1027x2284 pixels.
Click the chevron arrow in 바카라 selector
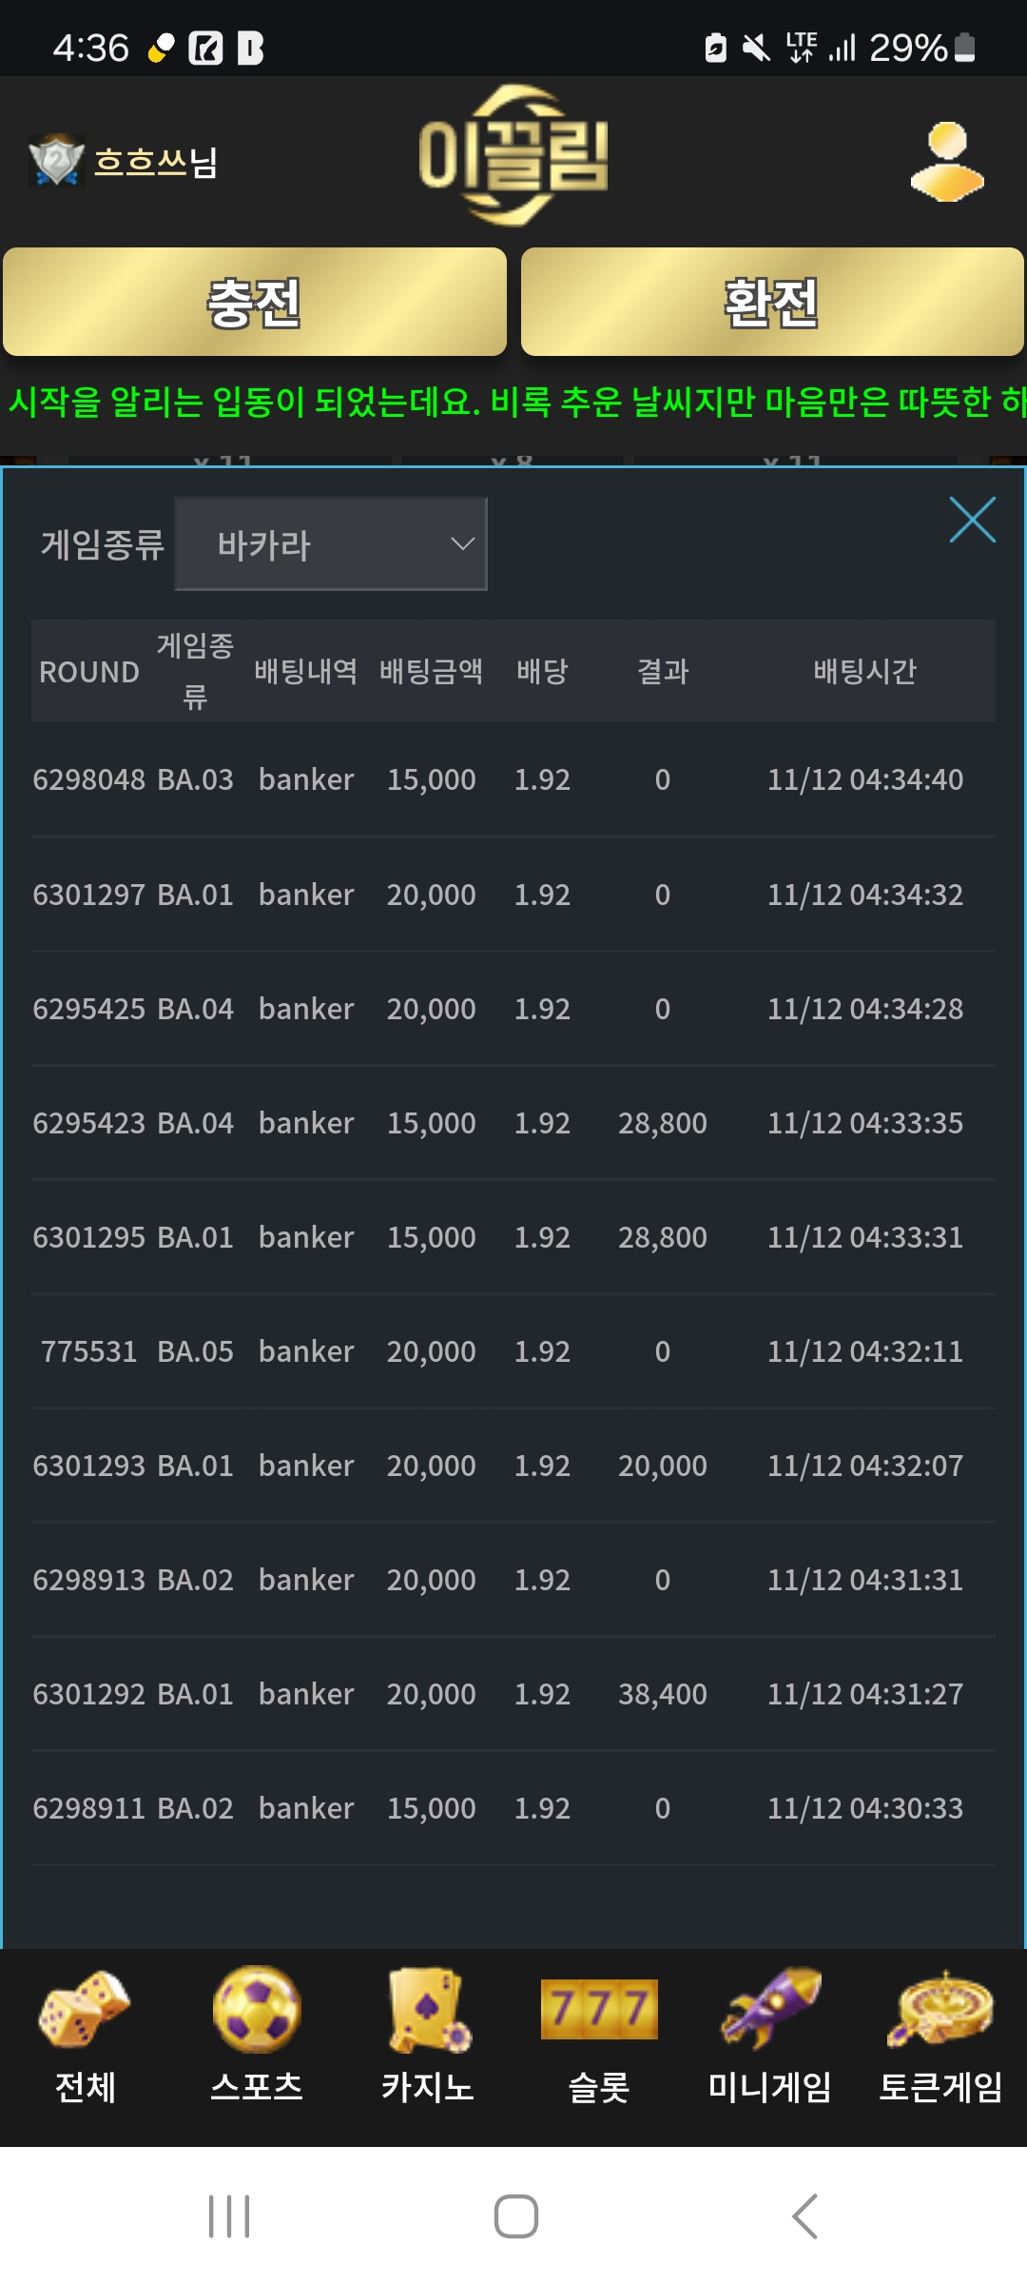(x=462, y=544)
